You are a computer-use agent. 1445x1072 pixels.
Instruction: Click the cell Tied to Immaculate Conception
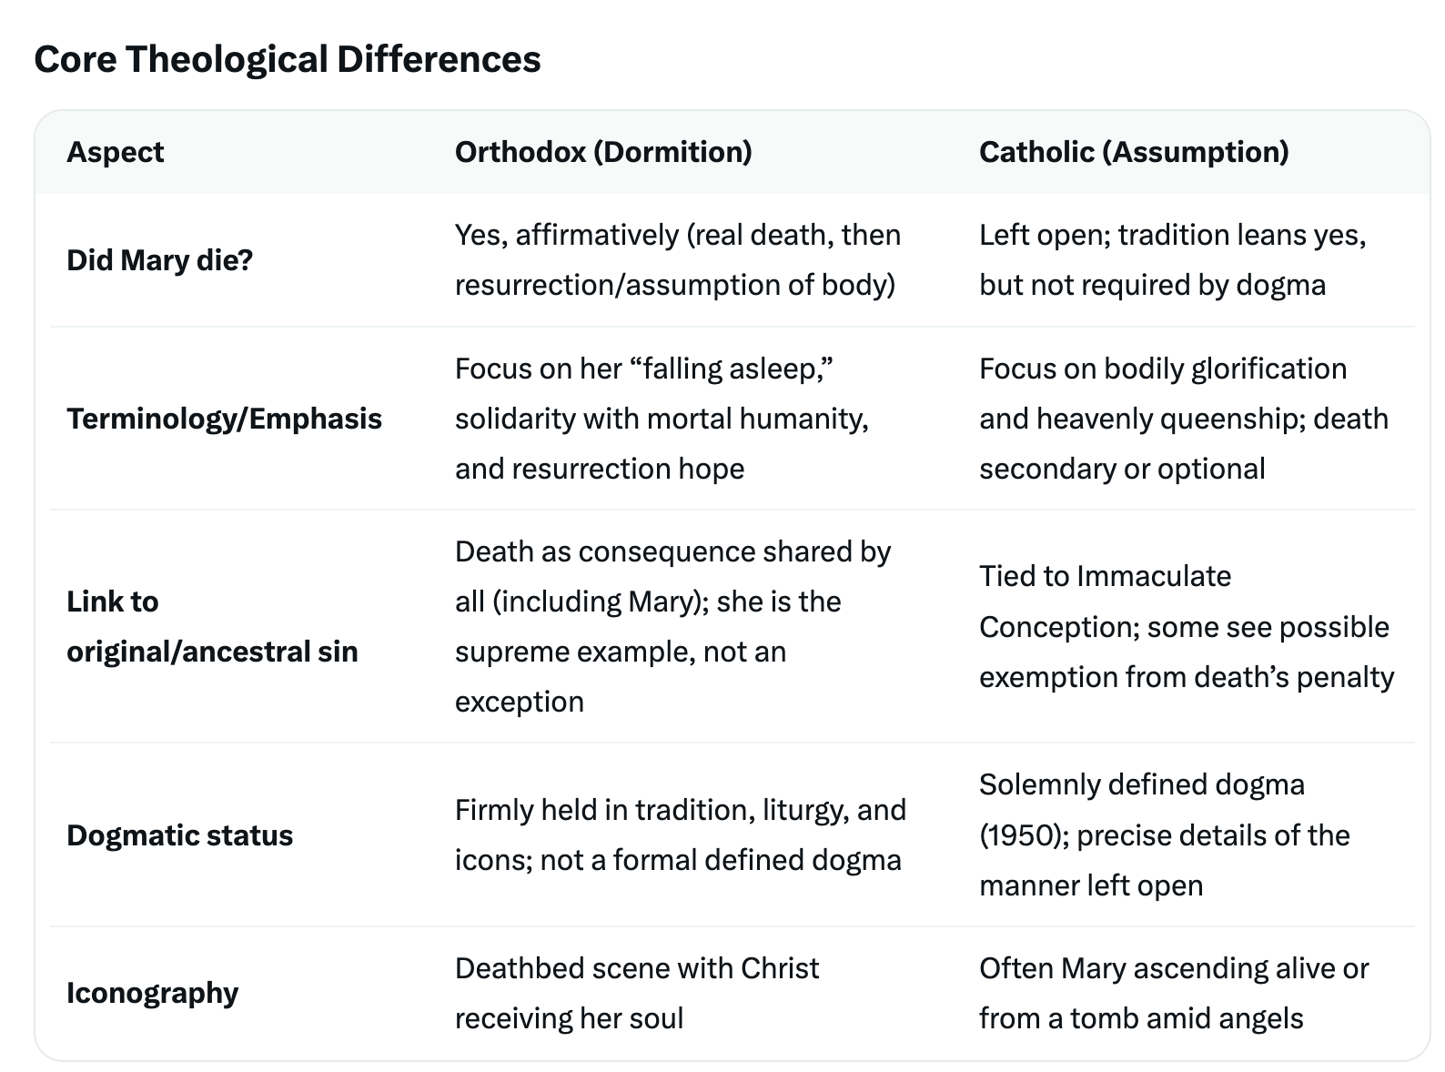1187,626
